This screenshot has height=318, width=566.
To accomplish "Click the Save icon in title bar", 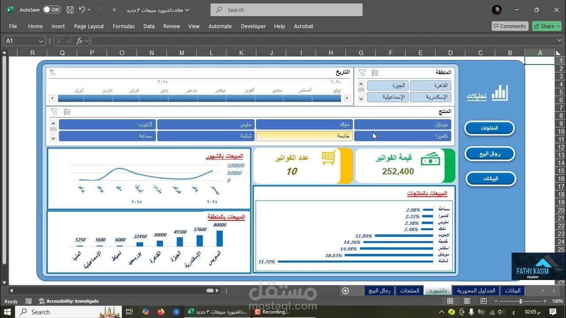I will (70, 10).
